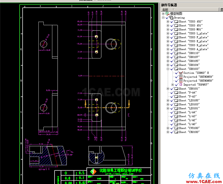The height and width of the screenshot is (184, 223).
Task: Expand the Sheet "LI0101" node
Action: point(168,108)
